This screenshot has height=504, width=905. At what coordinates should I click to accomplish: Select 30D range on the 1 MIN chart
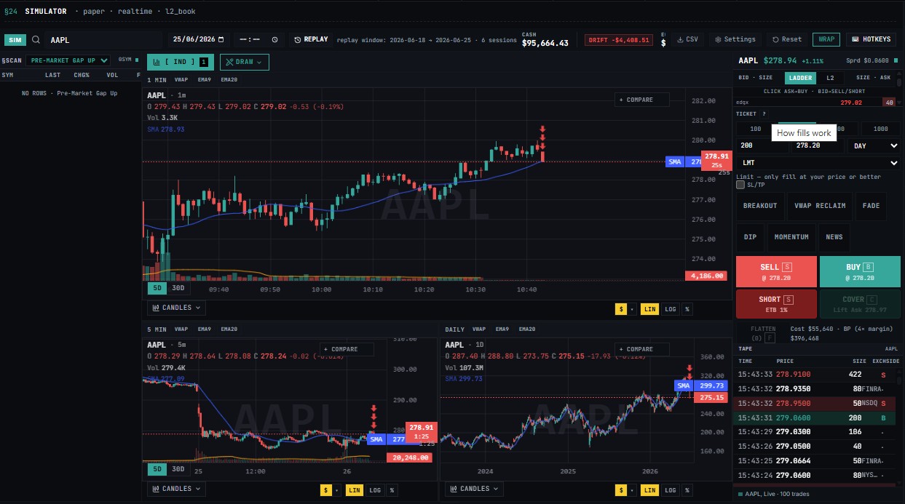(178, 288)
